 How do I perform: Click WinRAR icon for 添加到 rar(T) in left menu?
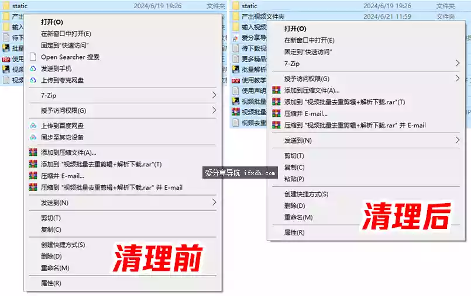tap(33, 164)
